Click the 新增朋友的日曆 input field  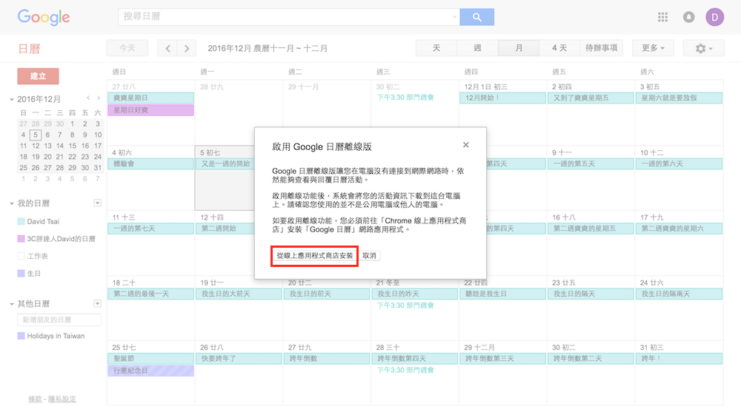click(59, 319)
